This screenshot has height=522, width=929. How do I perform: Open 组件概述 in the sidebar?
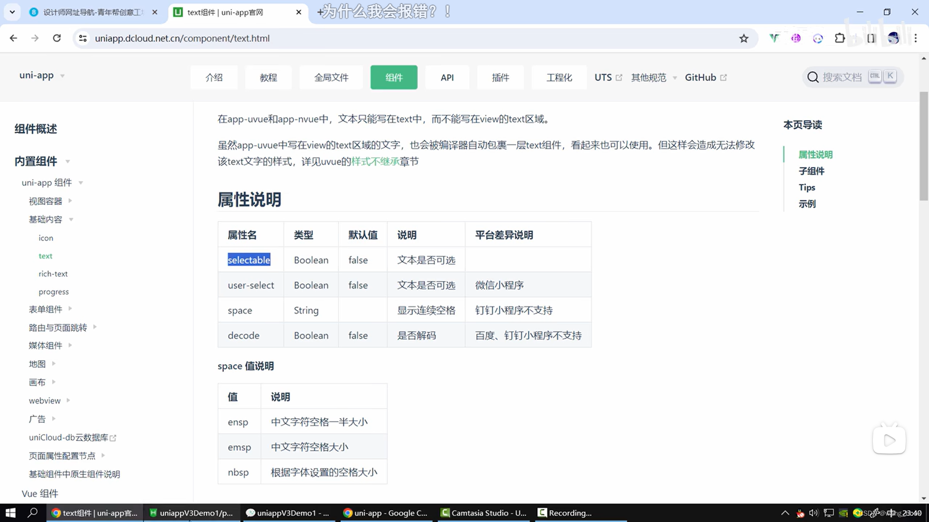[x=36, y=129]
